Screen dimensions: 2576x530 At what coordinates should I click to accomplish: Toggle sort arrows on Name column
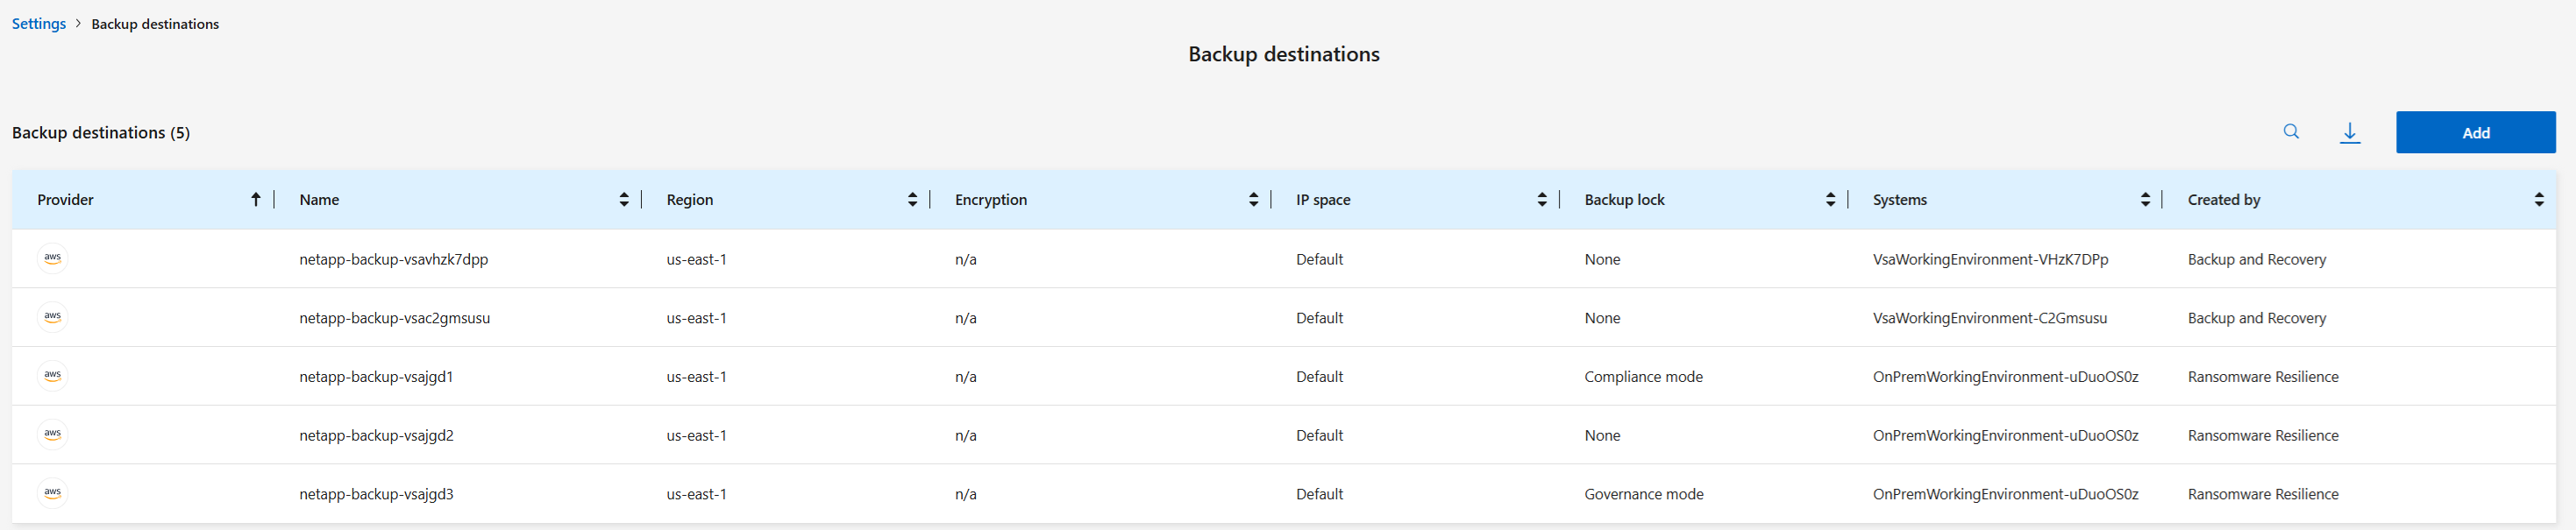[624, 200]
